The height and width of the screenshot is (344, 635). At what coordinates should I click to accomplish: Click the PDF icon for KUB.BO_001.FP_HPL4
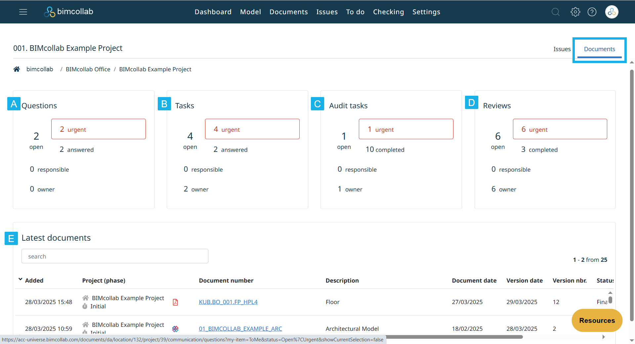tap(175, 302)
